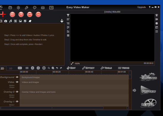Open the colored dots monitor icon

click(x=51, y=8)
